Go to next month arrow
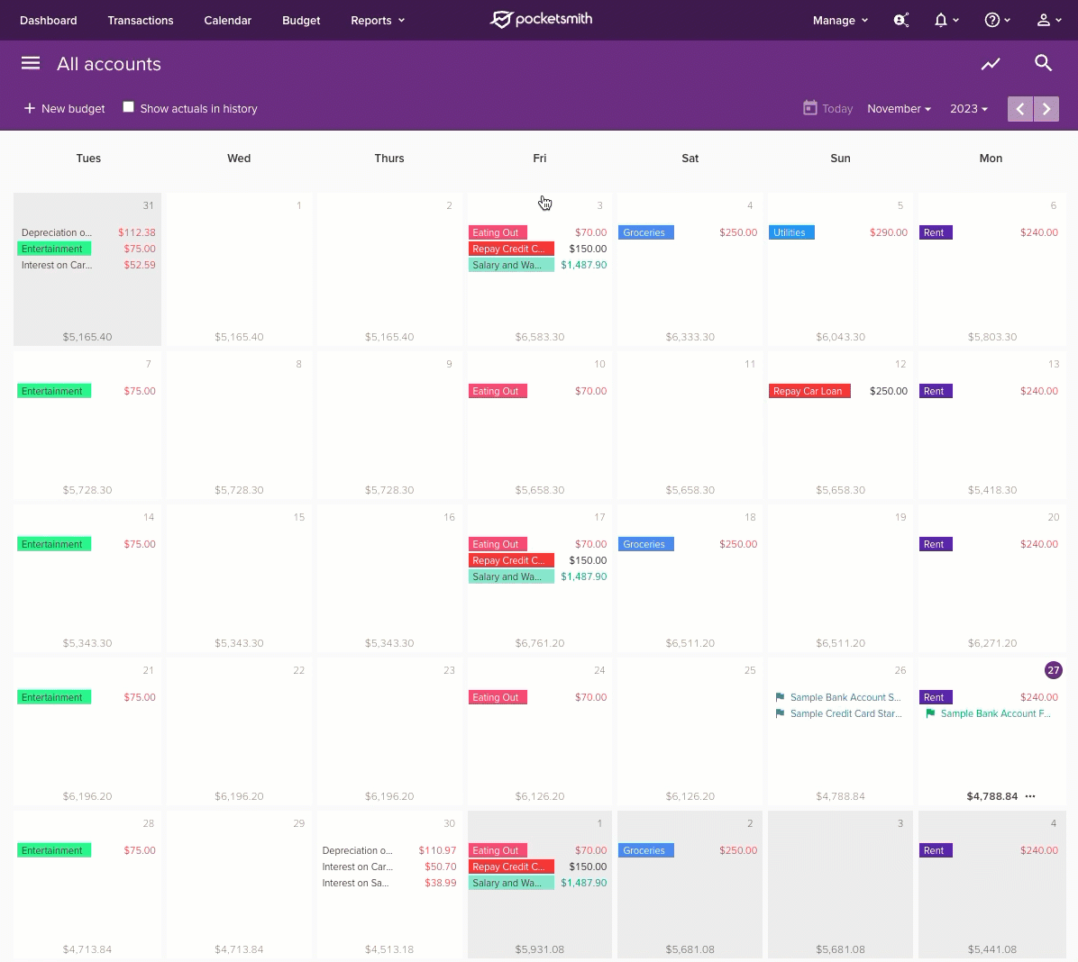 1046,109
